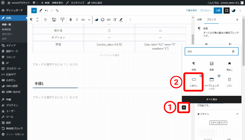245x140 pixels.
Task: Open the block inserter in top toolbar
Action: (34, 10)
